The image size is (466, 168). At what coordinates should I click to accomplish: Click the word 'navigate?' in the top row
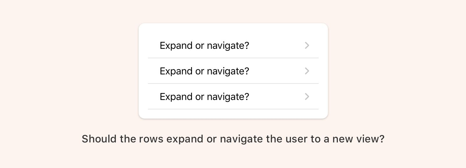pyautogui.click(x=228, y=46)
